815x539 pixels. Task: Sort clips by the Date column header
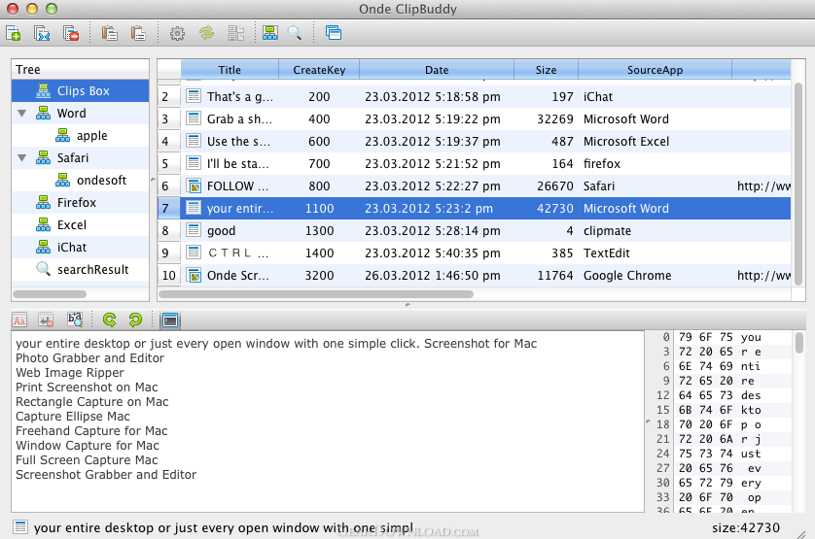click(437, 70)
